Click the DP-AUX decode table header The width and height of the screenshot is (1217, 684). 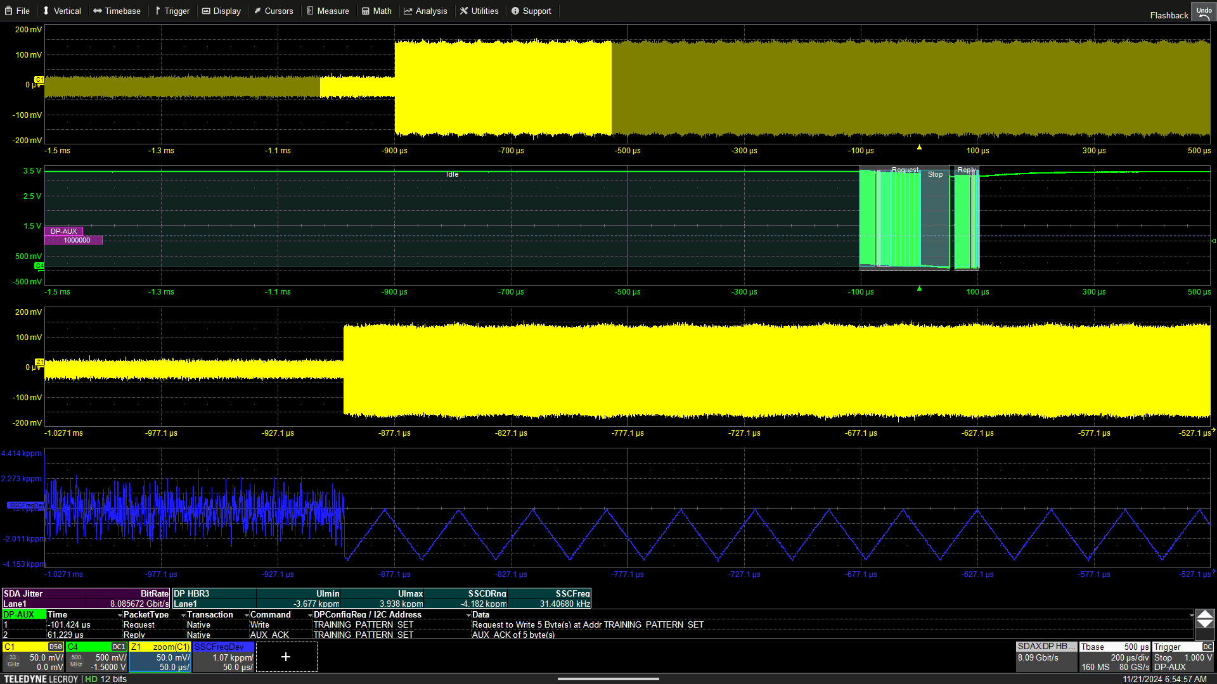pos(23,614)
